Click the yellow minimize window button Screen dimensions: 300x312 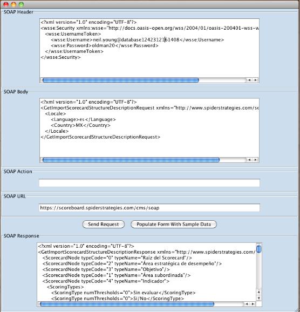13,4
